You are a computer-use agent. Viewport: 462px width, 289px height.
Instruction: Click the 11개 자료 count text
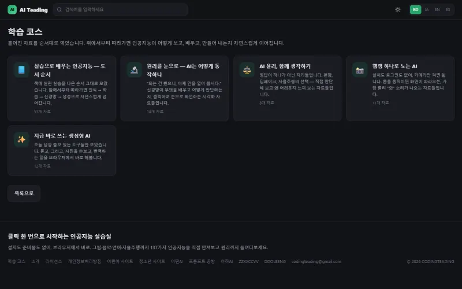381,103
